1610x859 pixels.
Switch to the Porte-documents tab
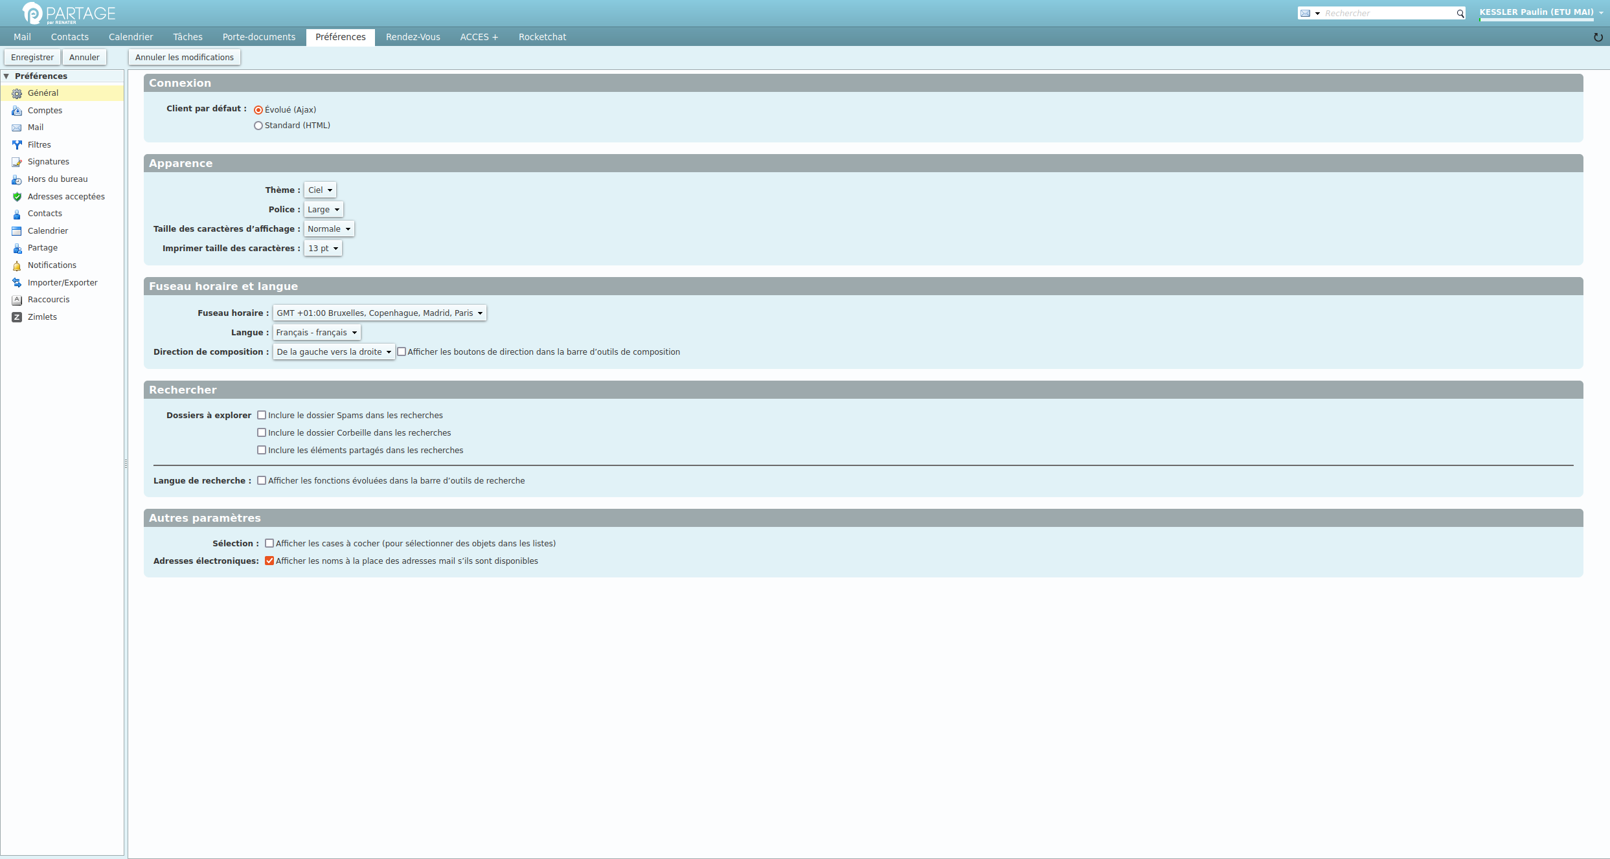coord(259,37)
